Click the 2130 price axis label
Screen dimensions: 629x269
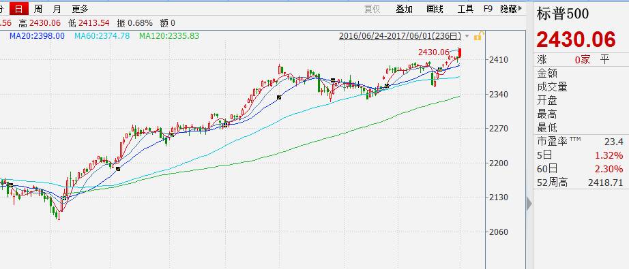point(499,197)
